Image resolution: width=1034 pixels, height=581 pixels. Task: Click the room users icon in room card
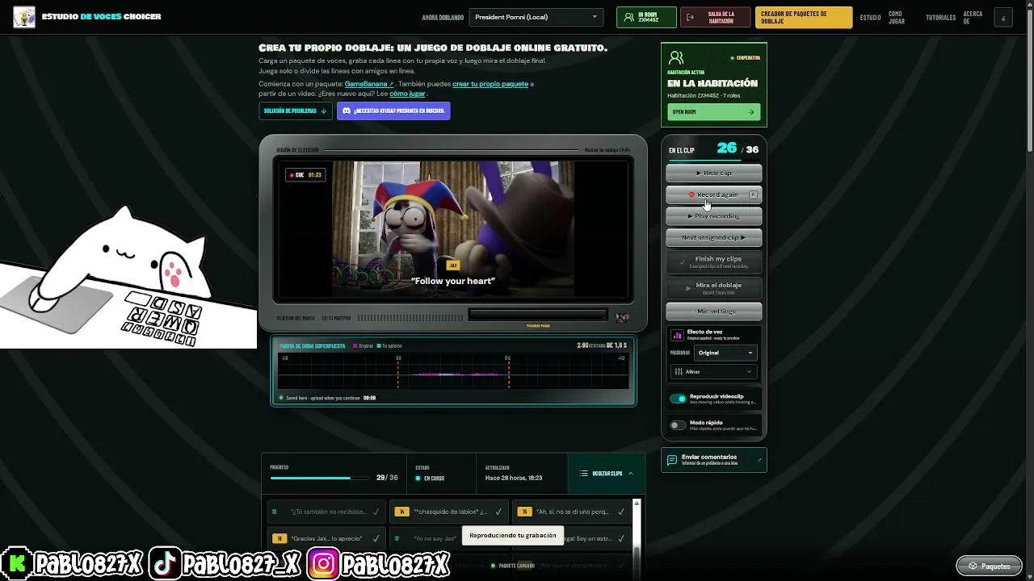pos(676,57)
